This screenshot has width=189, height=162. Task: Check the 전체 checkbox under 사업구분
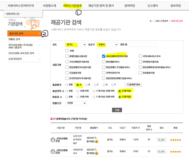67,51
